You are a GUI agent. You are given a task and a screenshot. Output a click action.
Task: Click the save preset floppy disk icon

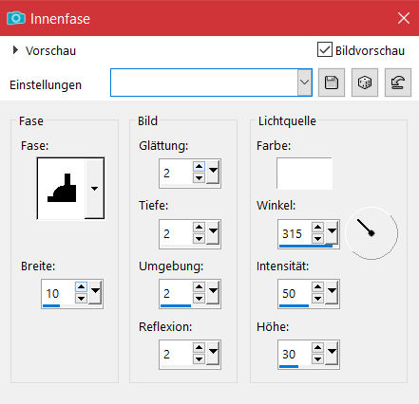pos(332,83)
